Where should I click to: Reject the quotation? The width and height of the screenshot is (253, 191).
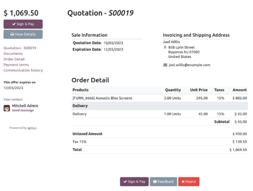click(x=189, y=181)
